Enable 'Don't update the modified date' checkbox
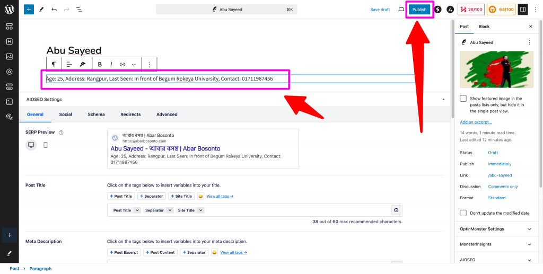This screenshot has width=543, height=274. 463,213
